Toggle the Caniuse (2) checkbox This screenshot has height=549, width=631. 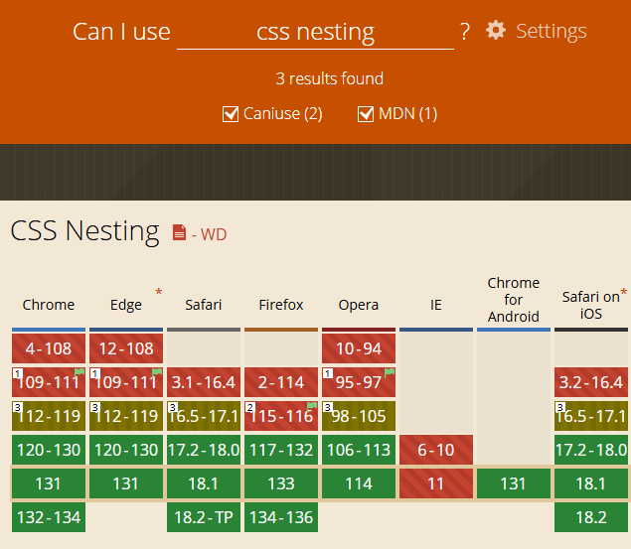231,114
